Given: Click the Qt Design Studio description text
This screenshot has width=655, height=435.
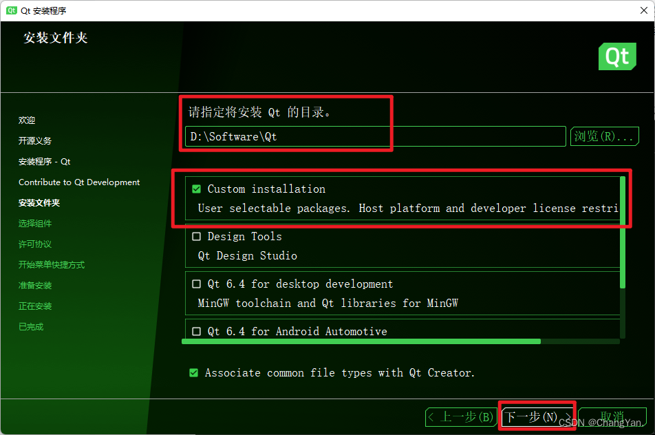Looking at the screenshot, I should pos(248,256).
